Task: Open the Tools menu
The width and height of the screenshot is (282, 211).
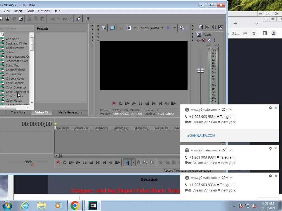Action: pos(30,11)
